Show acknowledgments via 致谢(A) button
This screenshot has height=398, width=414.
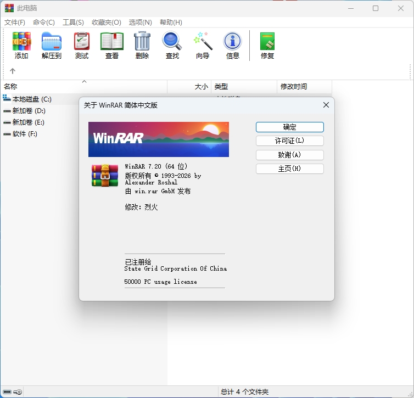(290, 155)
